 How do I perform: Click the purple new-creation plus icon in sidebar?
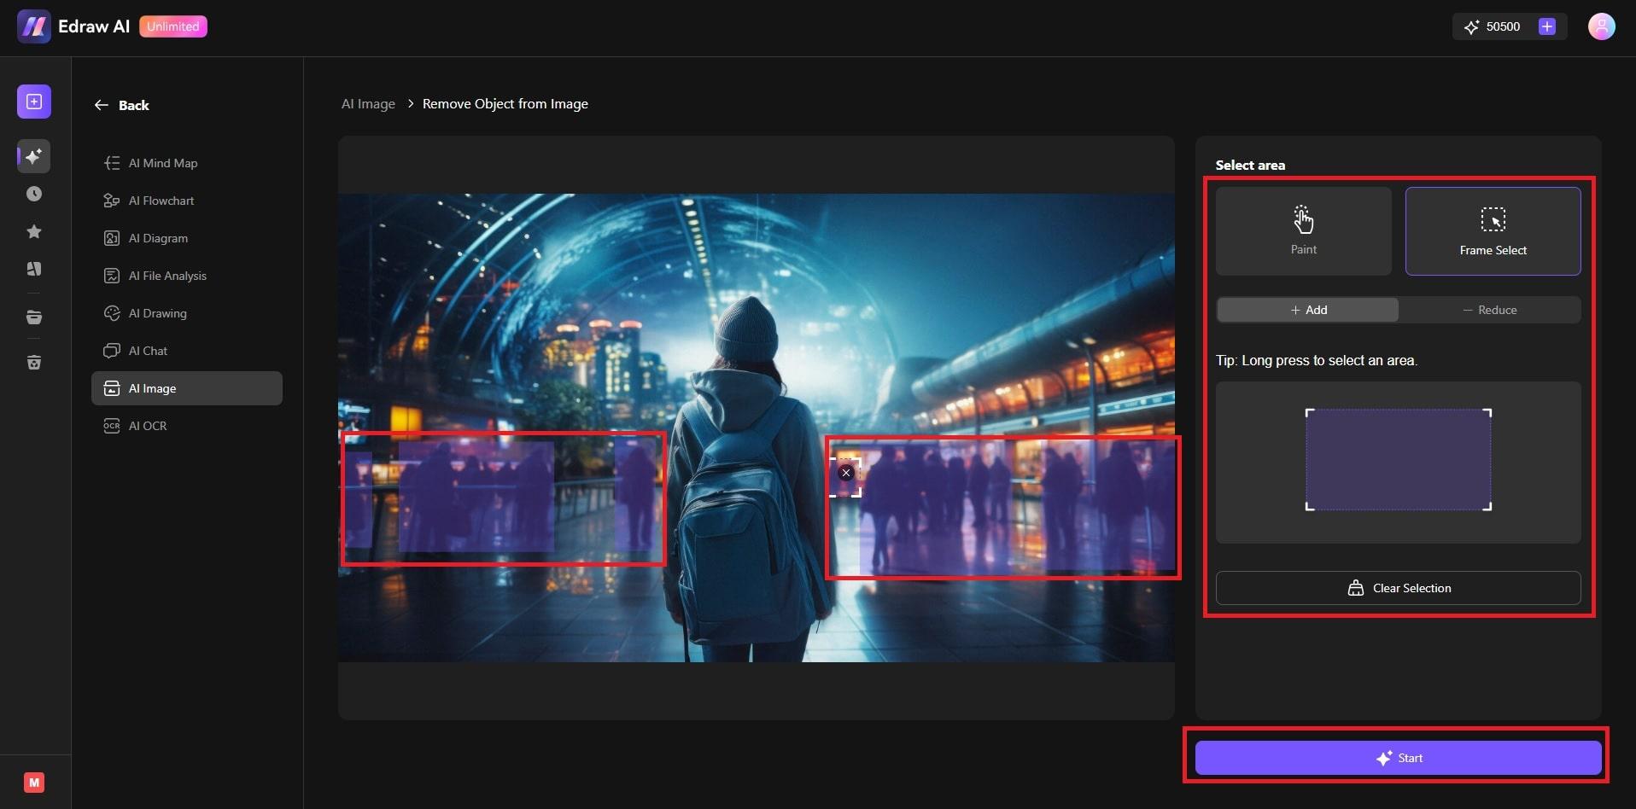pyautogui.click(x=34, y=102)
